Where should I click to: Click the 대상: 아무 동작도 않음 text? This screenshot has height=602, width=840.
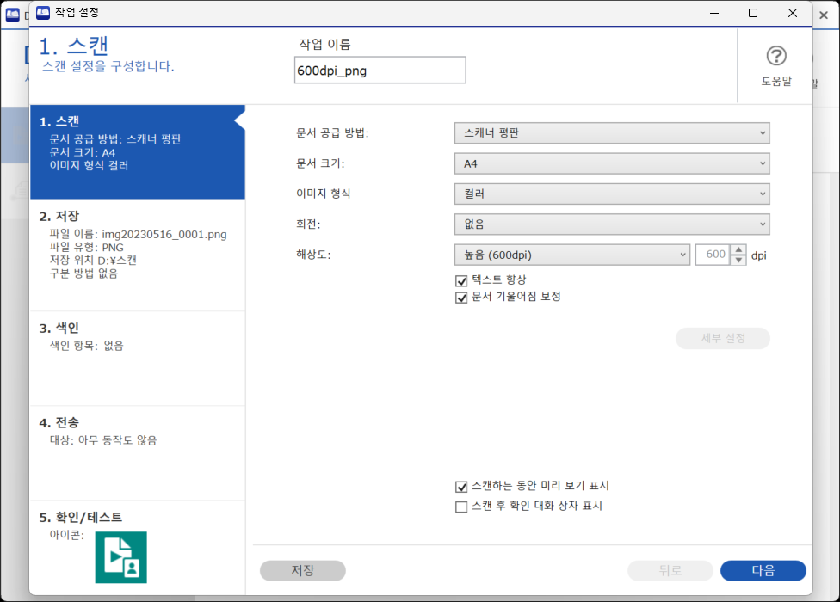pos(103,440)
